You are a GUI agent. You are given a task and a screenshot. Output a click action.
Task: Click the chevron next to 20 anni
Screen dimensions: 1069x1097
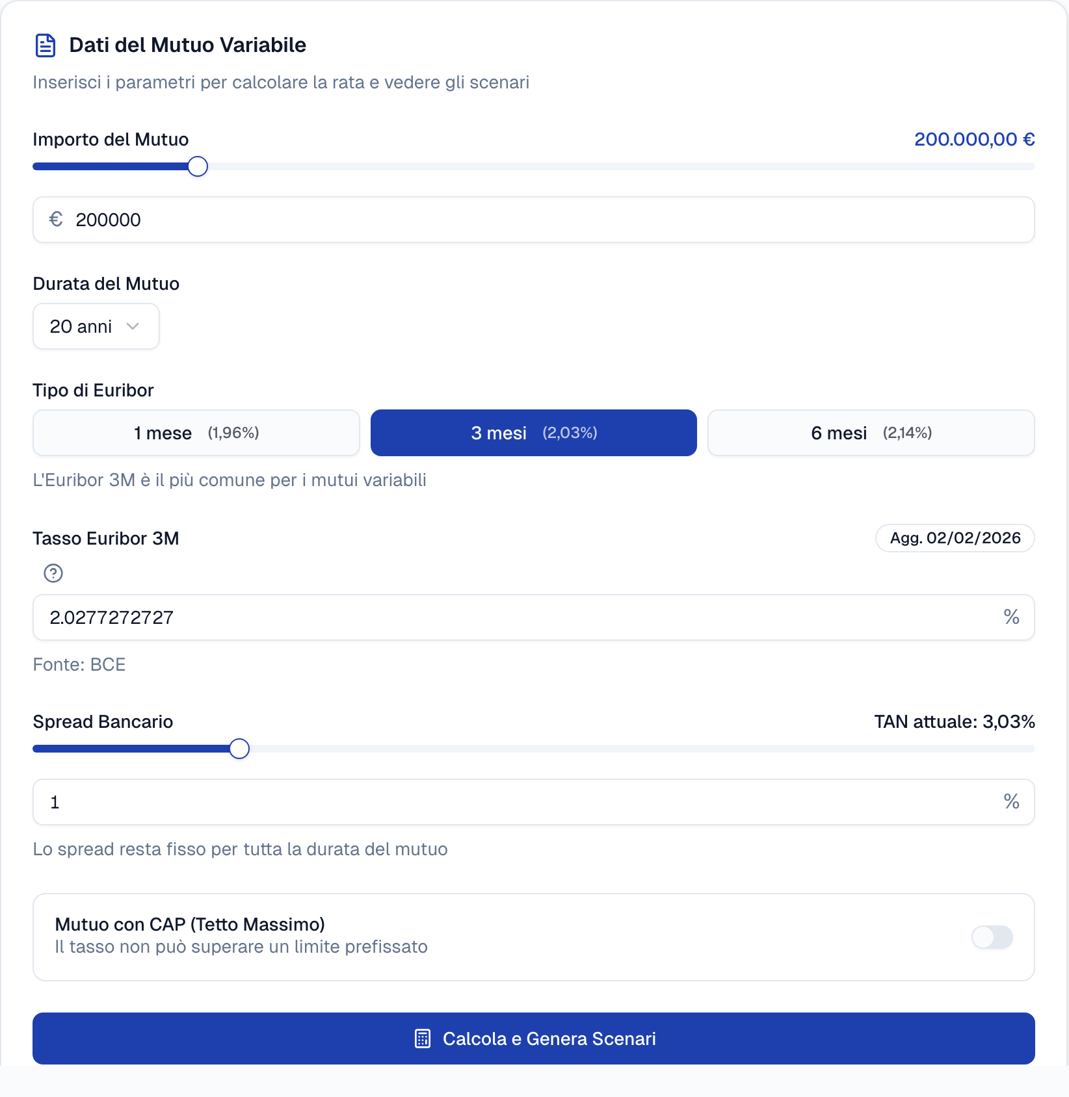pos(133,326)
